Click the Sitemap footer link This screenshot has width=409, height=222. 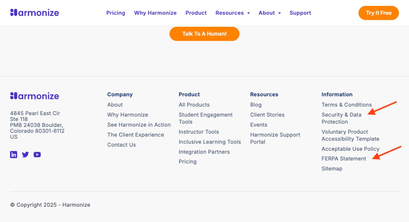(x=332, y=168)
